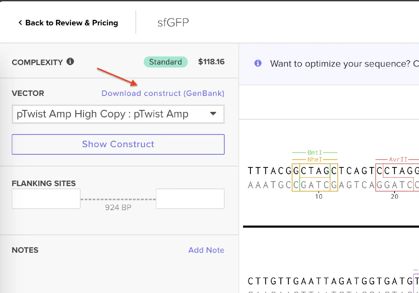Click the 924 BP length label

click(118, 208)
